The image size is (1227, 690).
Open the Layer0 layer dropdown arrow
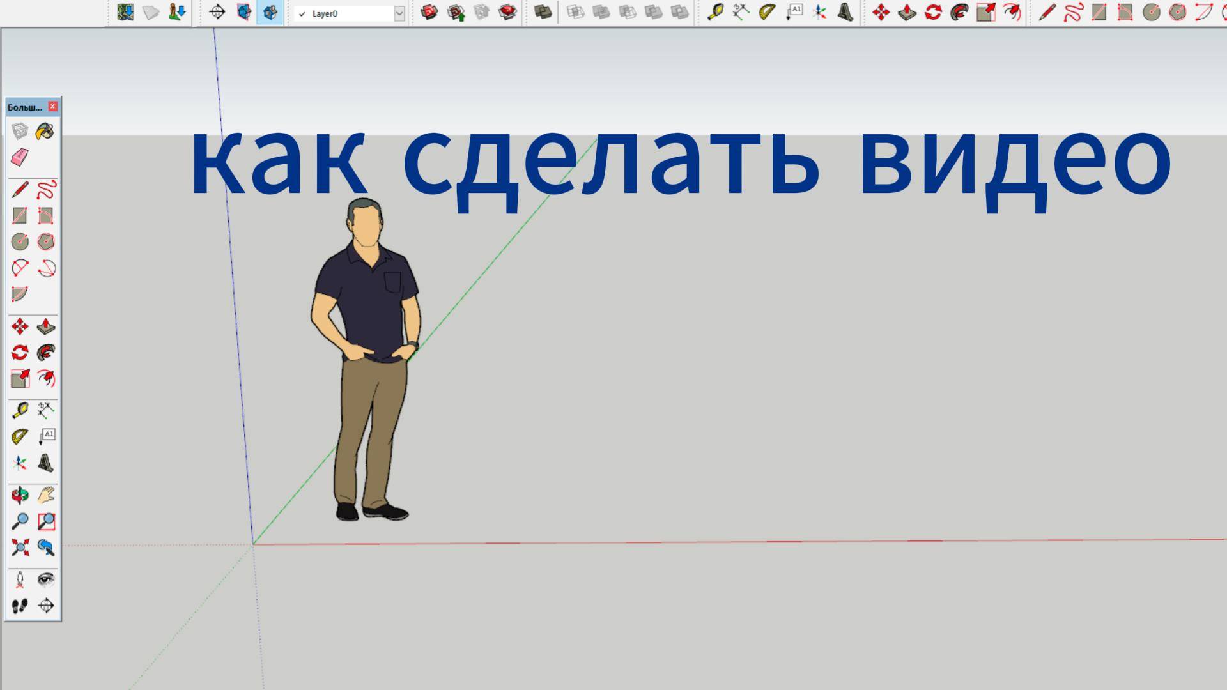point(399,13)
